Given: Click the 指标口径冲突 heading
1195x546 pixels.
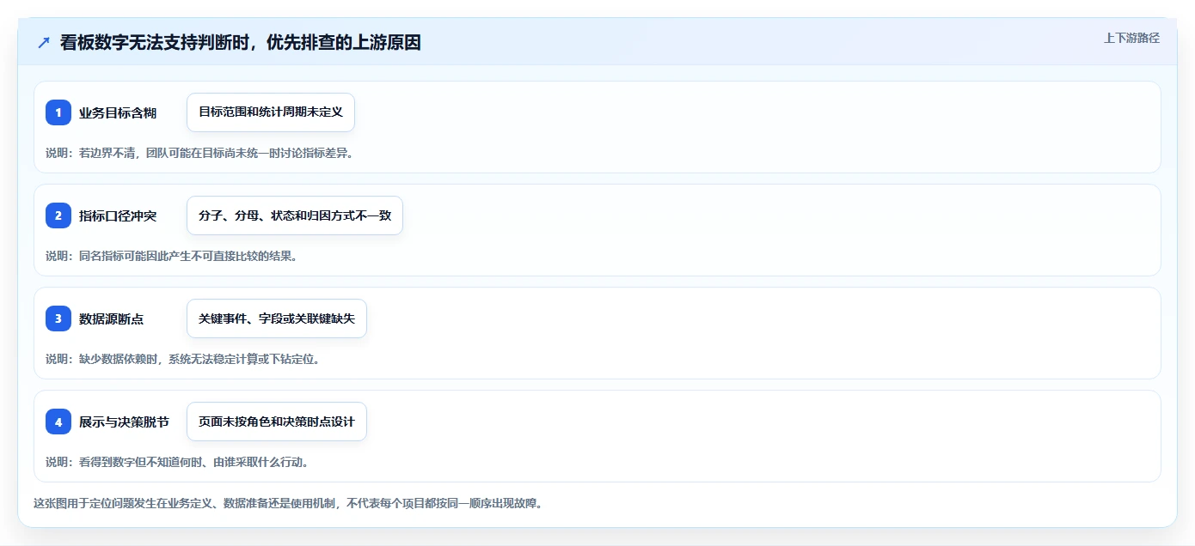Looking at the screenshot, I should click(x=118, y=215).
